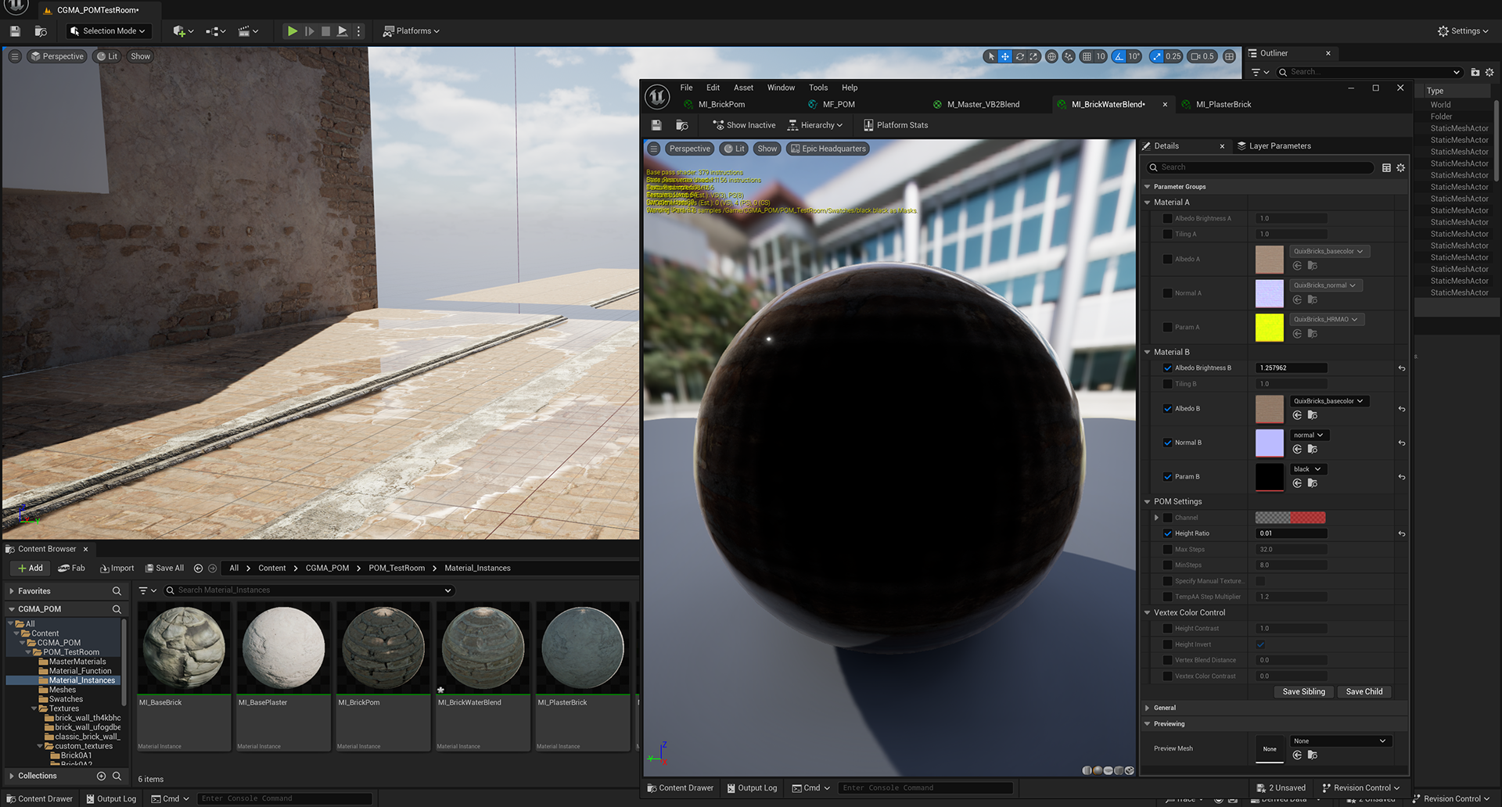The image size is (1502, 807).
Task: Add new folder in Outliner
Action: click(1475, 72)
